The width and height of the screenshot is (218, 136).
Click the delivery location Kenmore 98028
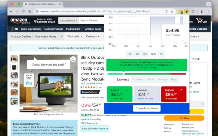coord(44,21)
